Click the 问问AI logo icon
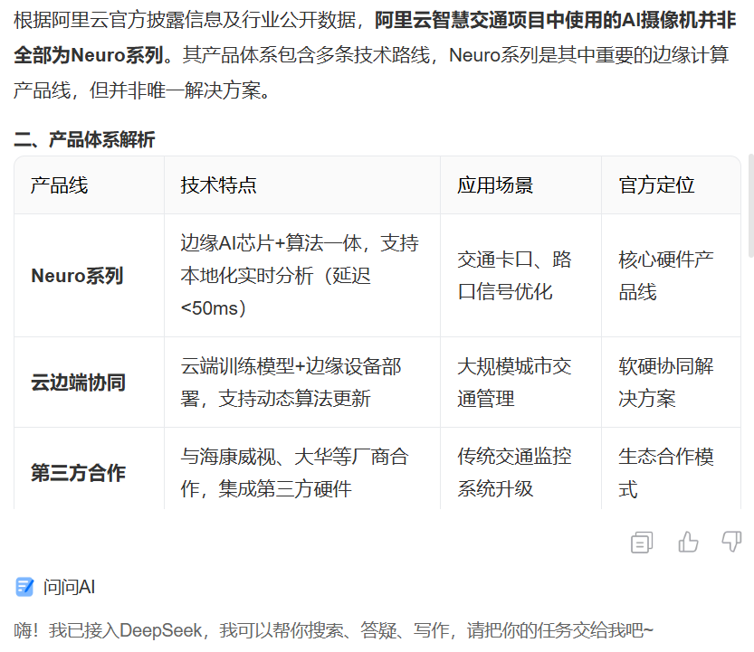 pyautogui.click(x=24, y=587)
